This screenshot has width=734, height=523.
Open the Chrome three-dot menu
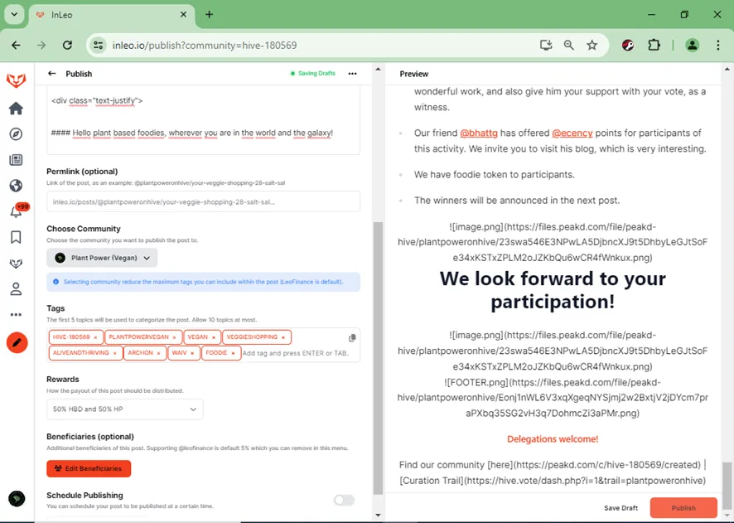point(717,45)
